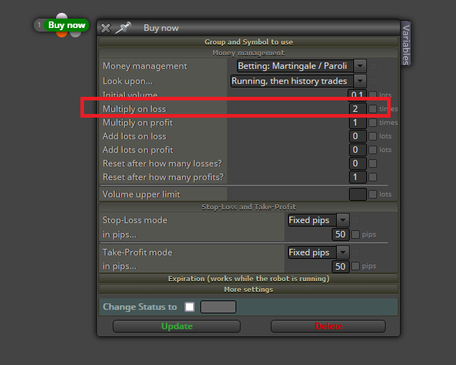The width and height of the screenshot is (456, 365).
Task: Click the gray output connector under Buy now
Action: point(75,34)
